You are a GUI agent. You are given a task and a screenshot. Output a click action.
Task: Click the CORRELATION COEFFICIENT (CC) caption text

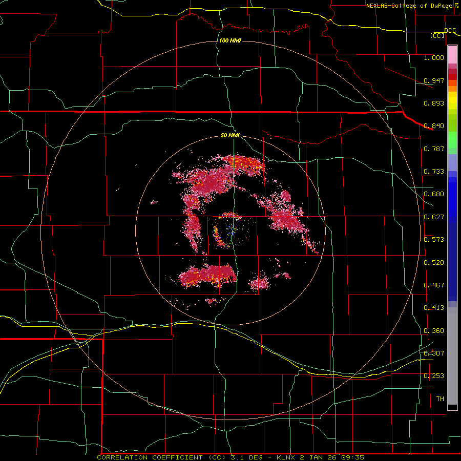point(162,457)
